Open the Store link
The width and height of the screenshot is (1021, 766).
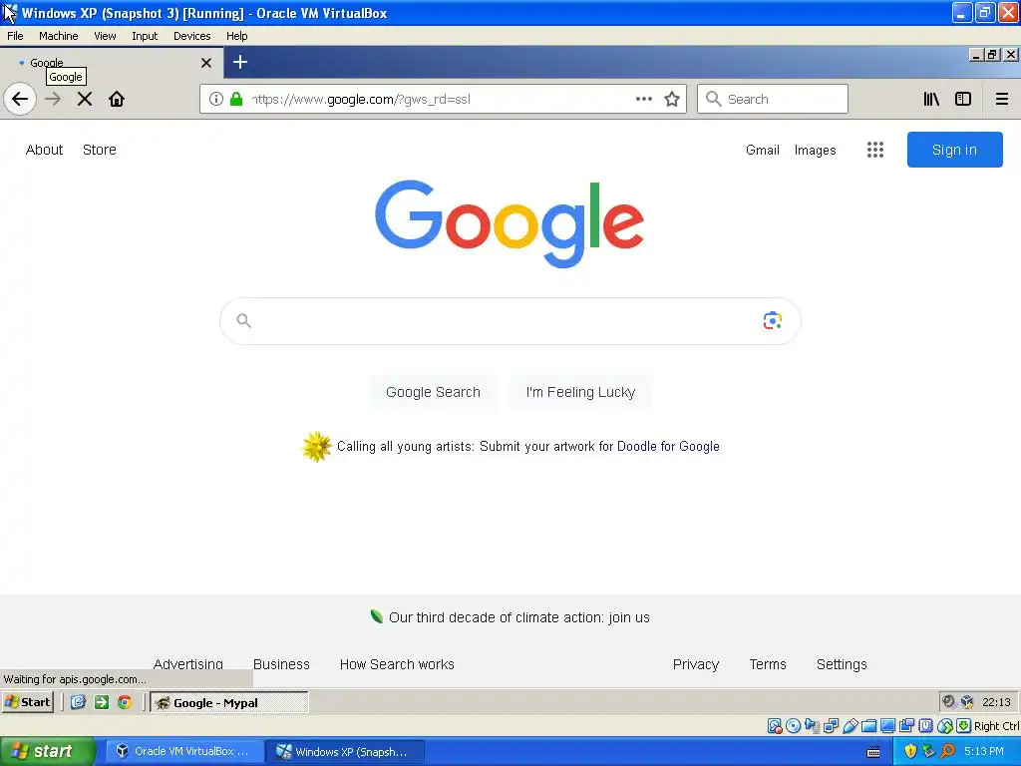pyautogui.click(x=100, y=150)
